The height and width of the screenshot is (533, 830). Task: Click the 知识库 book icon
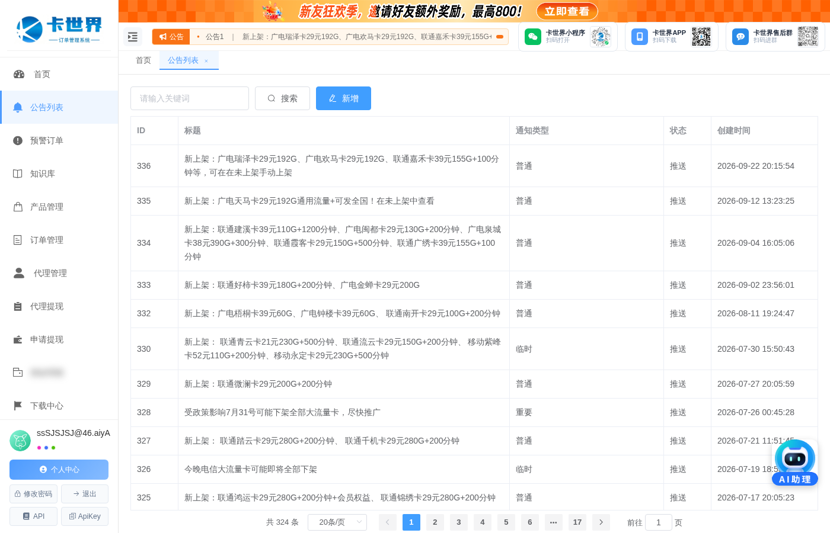coord(18,174)
